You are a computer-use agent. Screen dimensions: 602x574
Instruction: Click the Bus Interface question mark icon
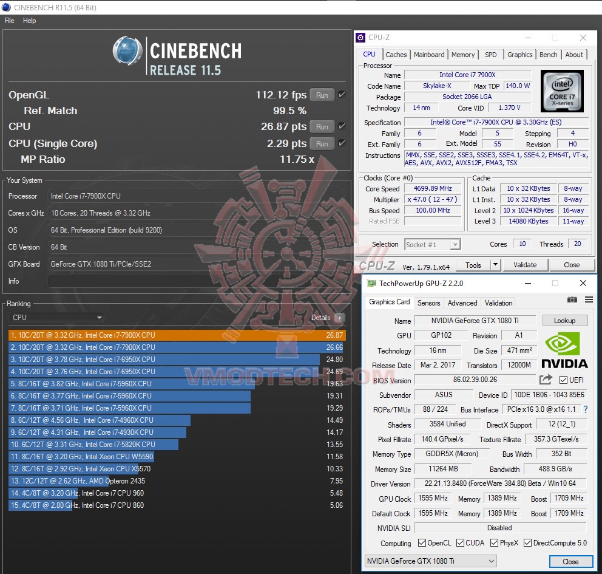[x=586, y=409]
